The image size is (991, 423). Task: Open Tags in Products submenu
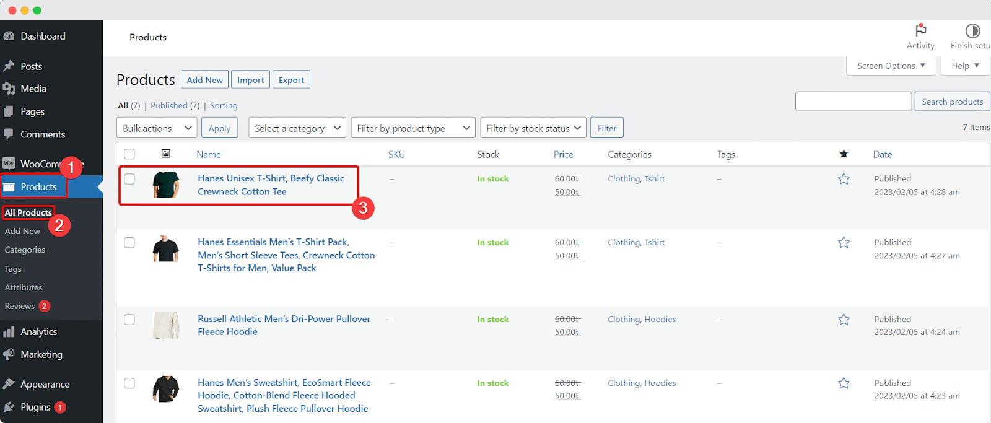pyautogui.click(x=13, y=269)
